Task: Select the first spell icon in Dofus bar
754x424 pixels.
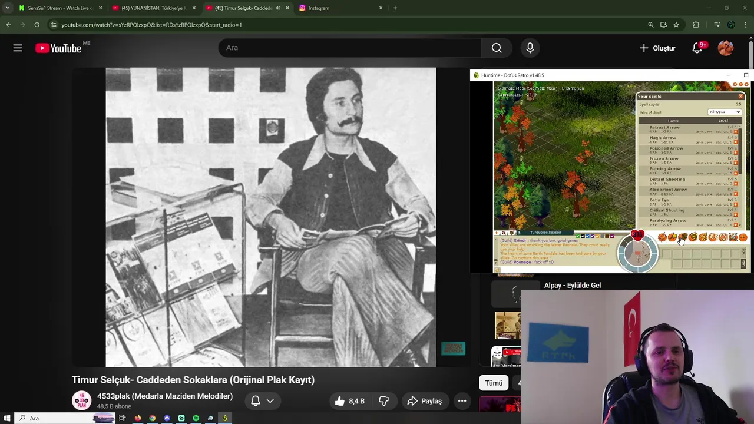Action: 662,237
